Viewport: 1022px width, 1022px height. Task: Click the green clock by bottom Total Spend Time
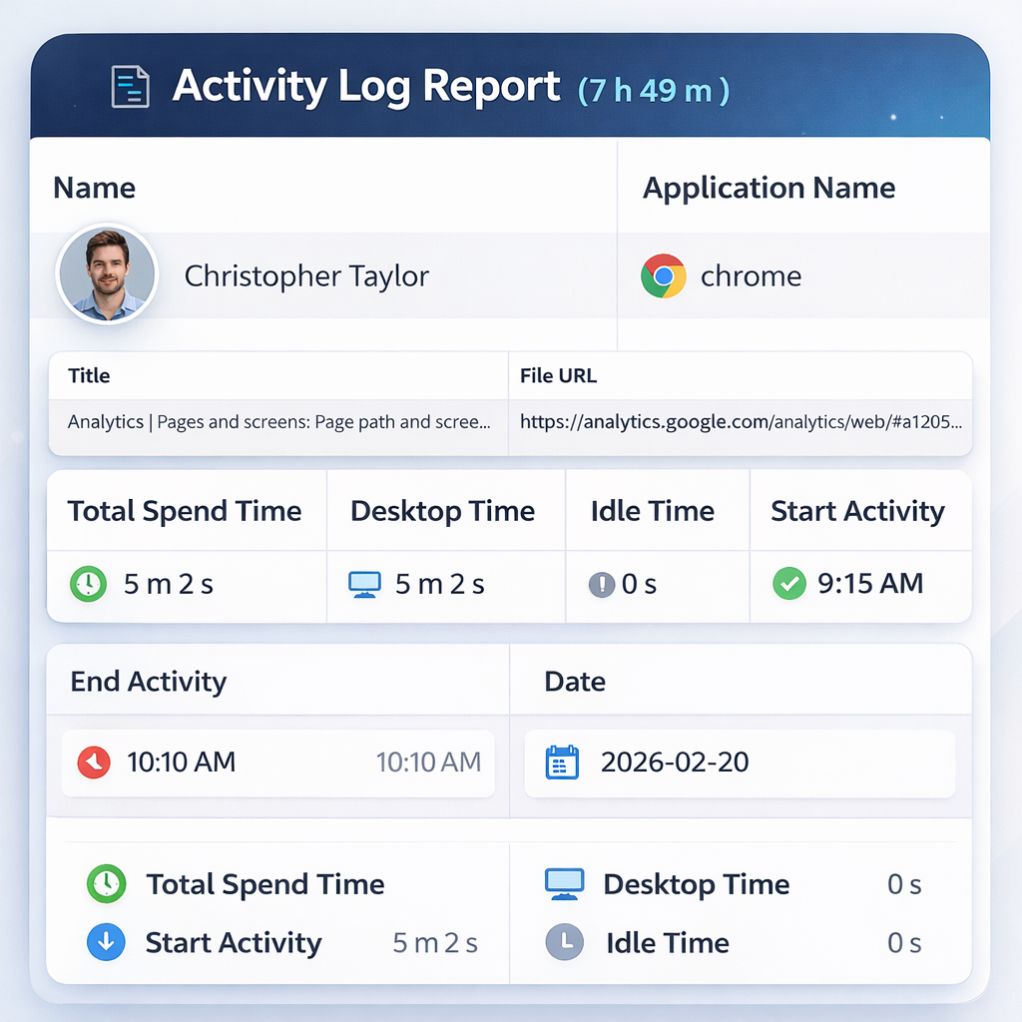pos(107,884)
